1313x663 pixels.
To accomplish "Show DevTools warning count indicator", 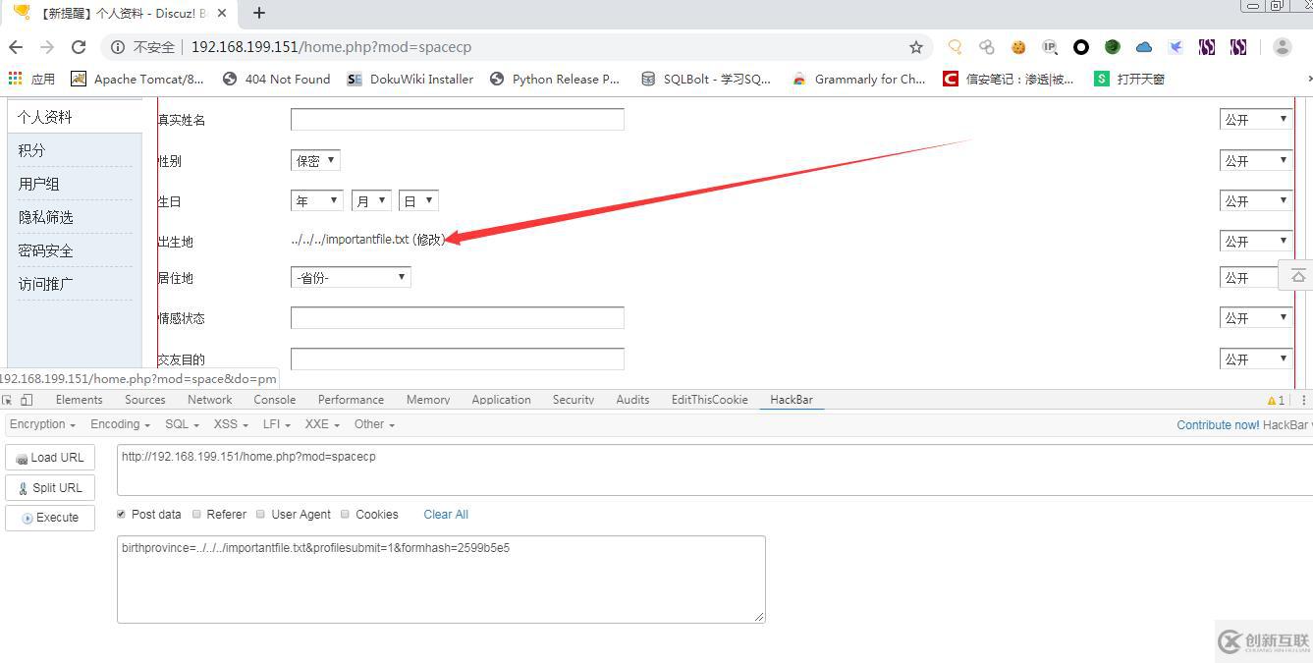I will tap(1276, 400).
